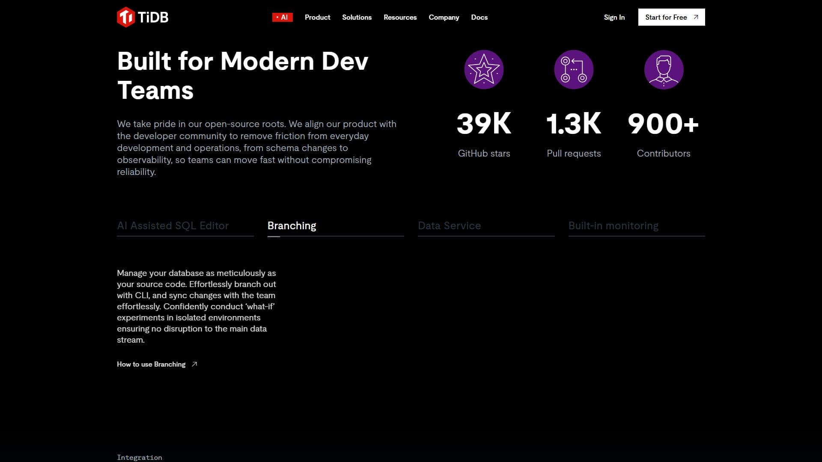Click the Sign In link

click(614, 17)
